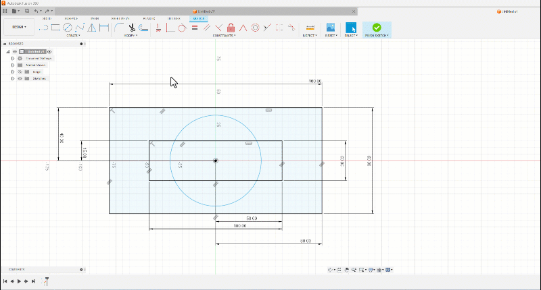Select the Fillet tool in Modify
This screenshot has width=541, height=290.
(x=118, y=28)
